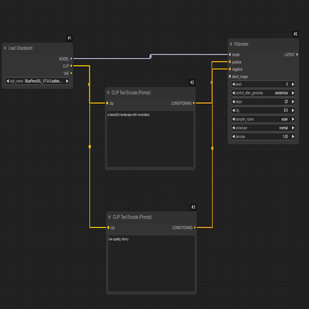Click the positive input socket on KSampler

(x=230, y=62)
